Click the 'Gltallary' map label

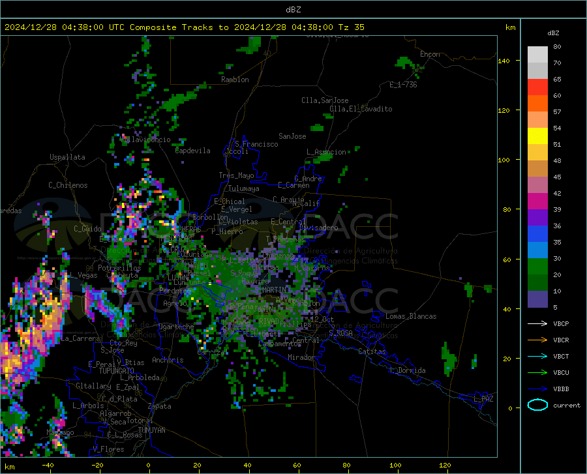[x=93, y=386]
